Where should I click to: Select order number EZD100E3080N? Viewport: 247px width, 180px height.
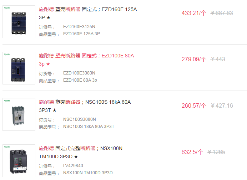click(x=79, y=73)
